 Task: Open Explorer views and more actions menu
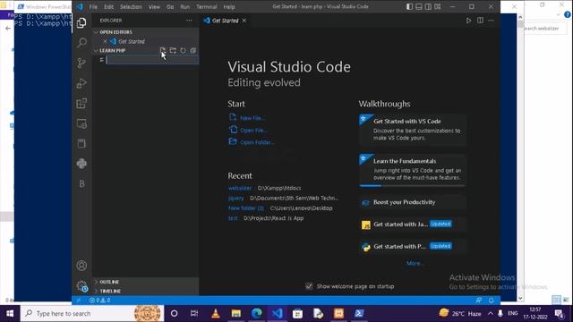pyautogui.click(x=189, y=21)
